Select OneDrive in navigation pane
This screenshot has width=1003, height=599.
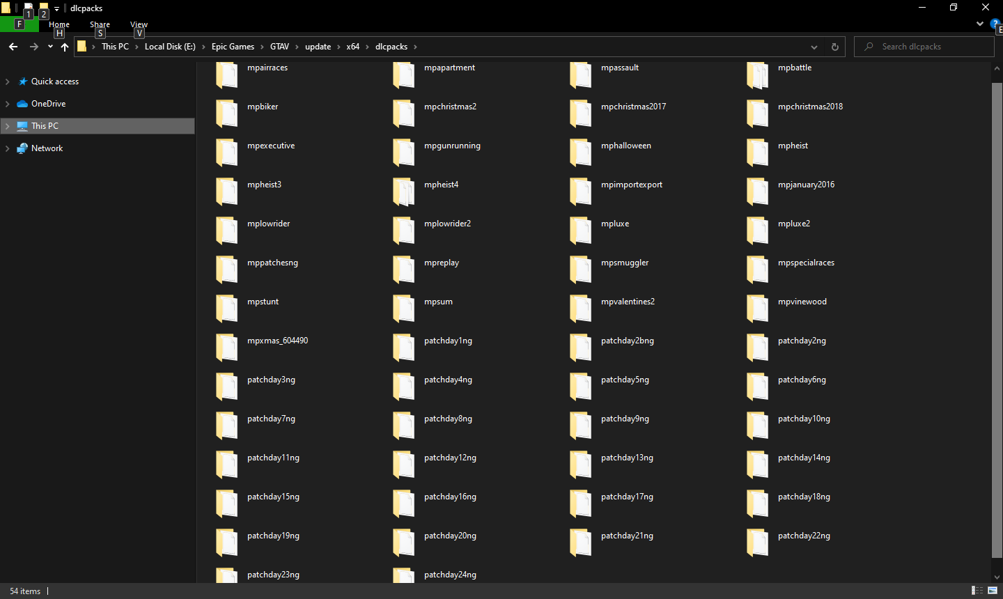49,104
